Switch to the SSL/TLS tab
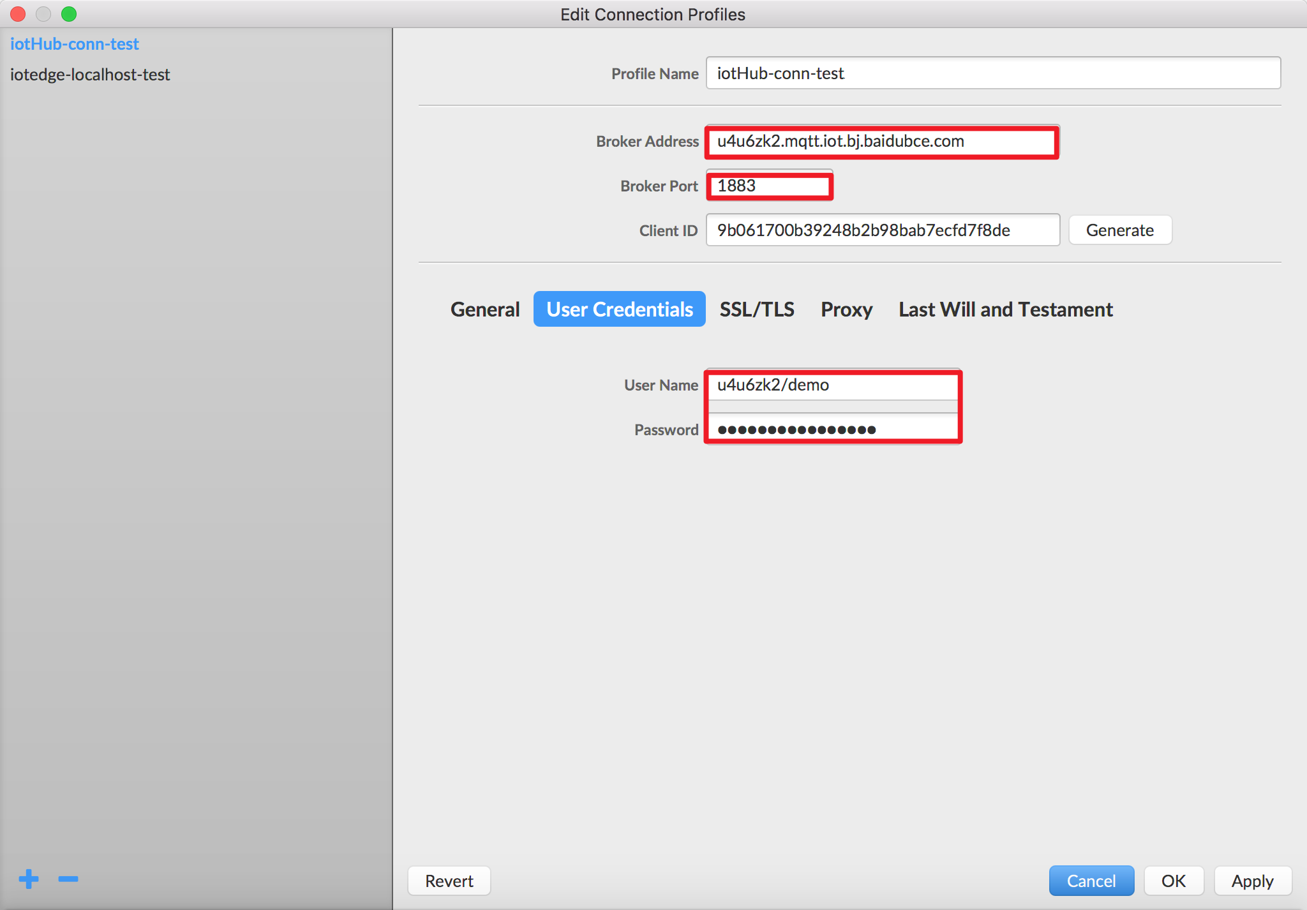Image resolution: width=1307 pixels, height=910 pixels. point(757,310)
